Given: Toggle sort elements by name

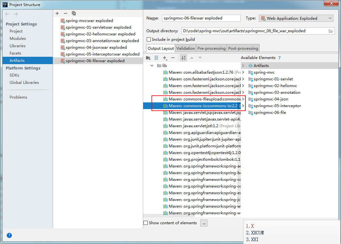Looking at the screenshot, I should point(183,58).
